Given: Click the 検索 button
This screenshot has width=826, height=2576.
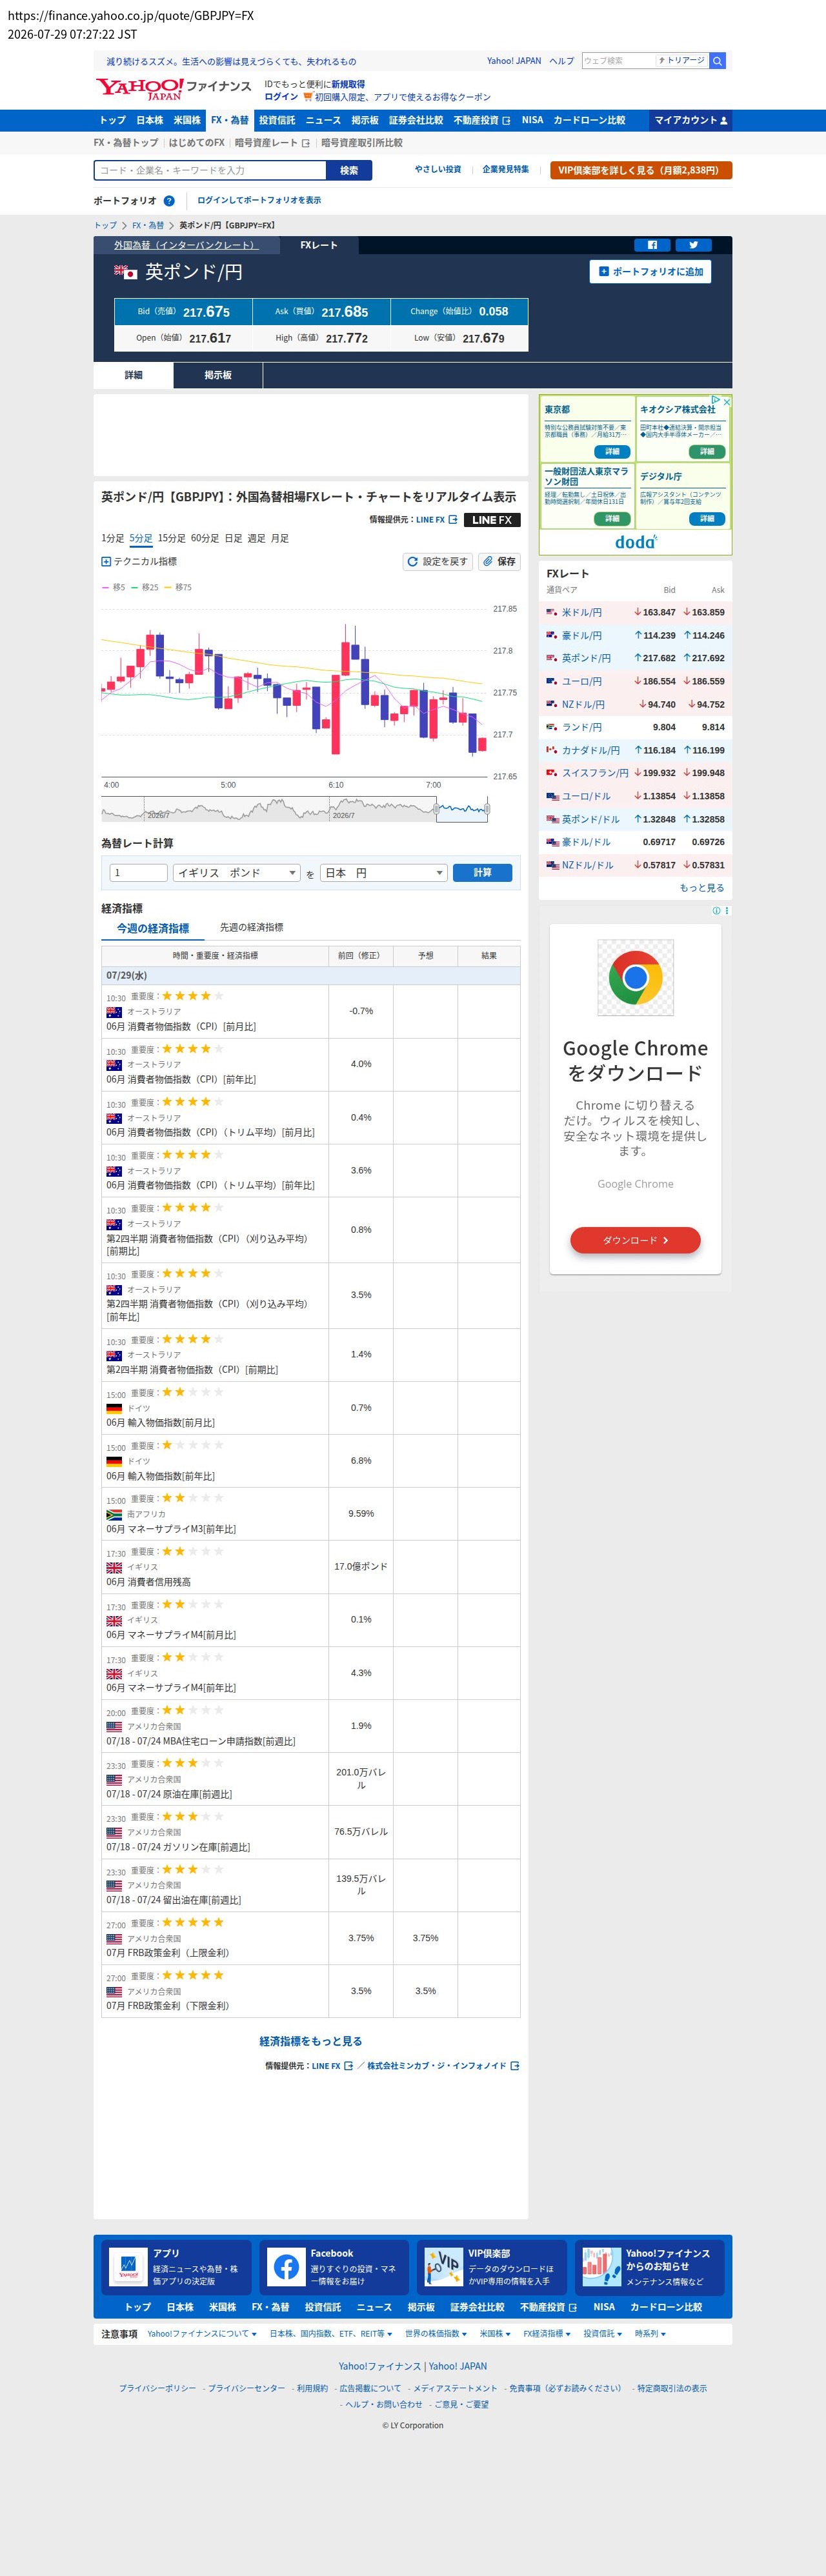Looking at the screenshot, I should coord(349,171).
